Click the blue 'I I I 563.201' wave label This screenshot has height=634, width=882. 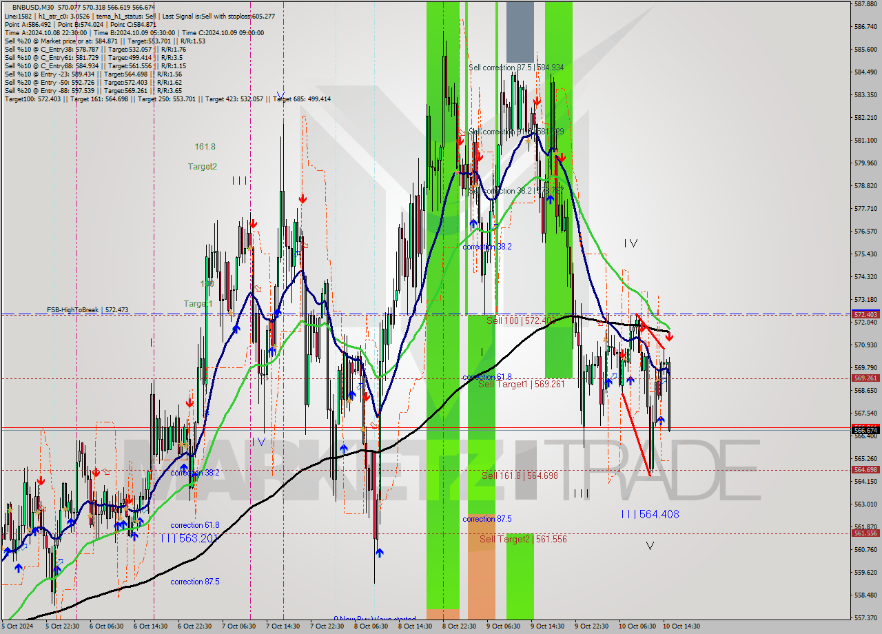(189, 538)
